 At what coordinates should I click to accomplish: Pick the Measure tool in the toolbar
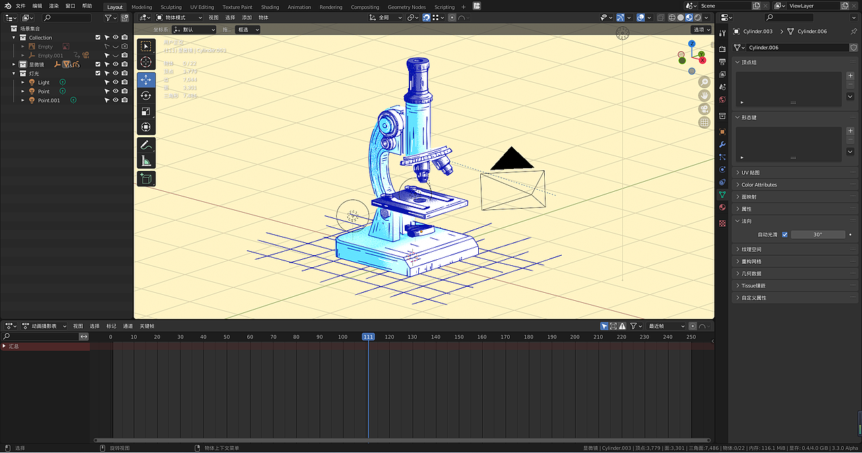coord(146,160)
